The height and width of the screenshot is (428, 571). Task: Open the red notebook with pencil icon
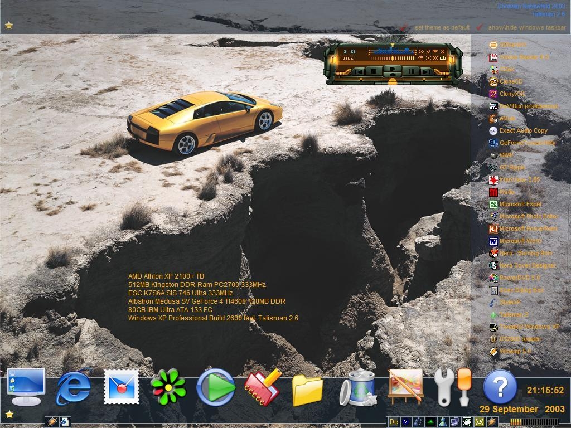coord(263,387)
